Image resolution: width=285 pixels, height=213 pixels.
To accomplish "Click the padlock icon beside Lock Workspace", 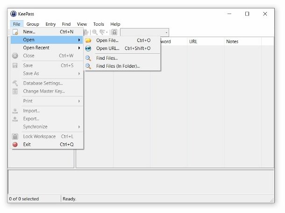I will pyautogui.click(x=15, y=136).
